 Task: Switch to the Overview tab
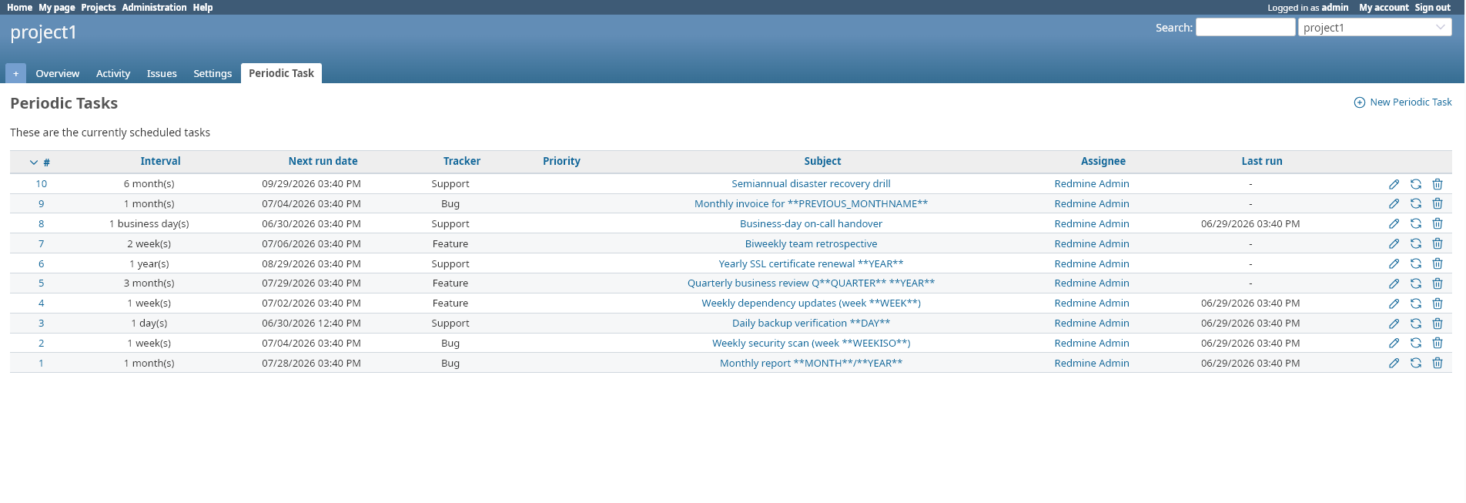pos(57,73)
